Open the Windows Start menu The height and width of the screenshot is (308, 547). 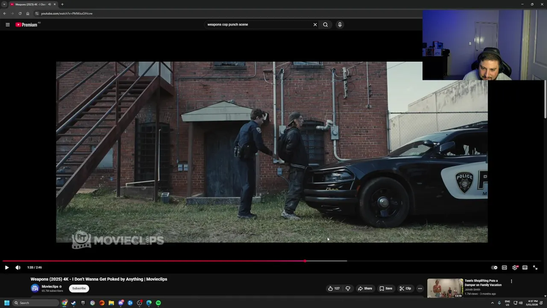pyautogui.click(x=7, y=303)
